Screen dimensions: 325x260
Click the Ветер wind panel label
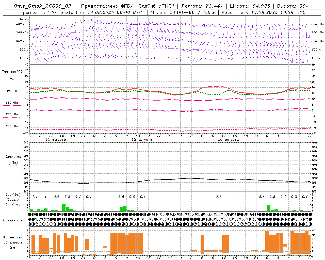[x=23, y=19]
